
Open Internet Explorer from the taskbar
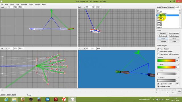coord(6,99)
